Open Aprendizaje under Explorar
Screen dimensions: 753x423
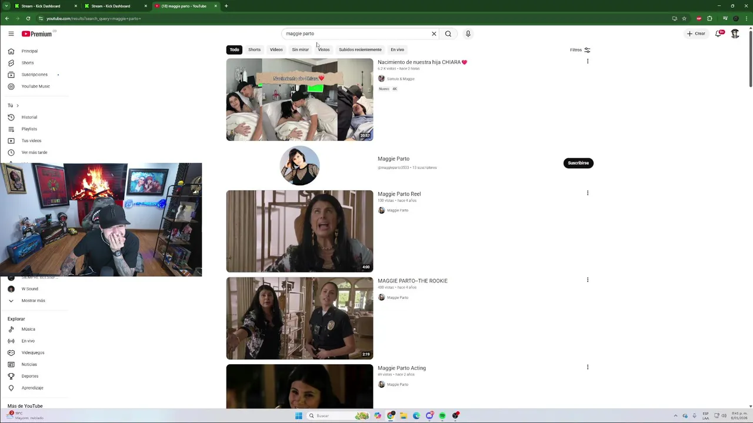[x=34, y=388]
